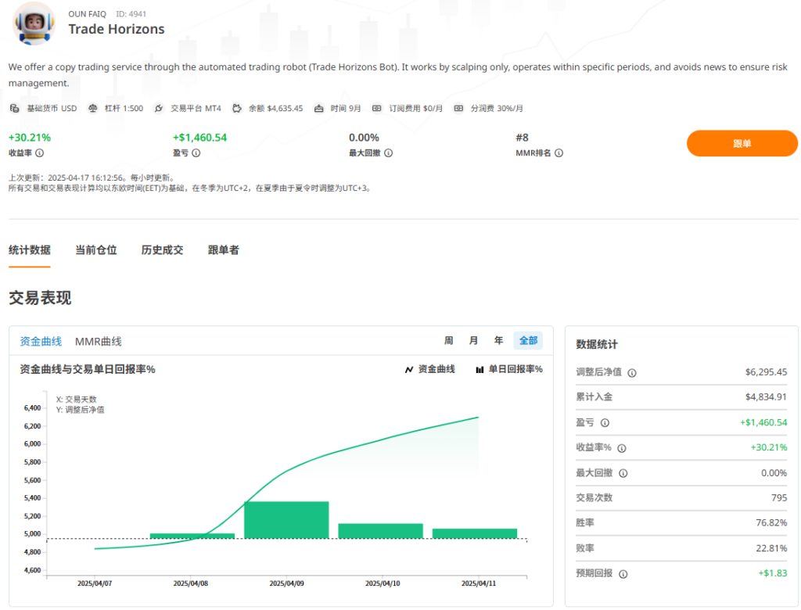Click the info icon beside 预期回报
Viewport: 801px width, 610px height.
(623, 573)
